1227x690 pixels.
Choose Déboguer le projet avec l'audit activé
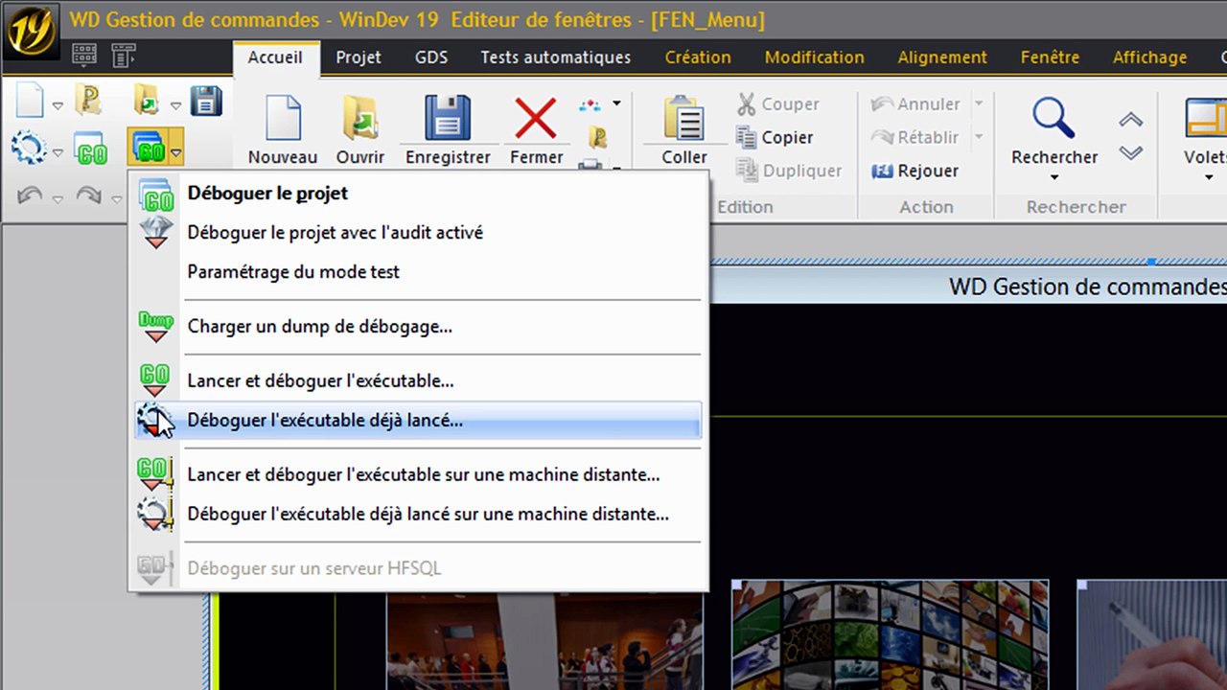pos(418,232)
